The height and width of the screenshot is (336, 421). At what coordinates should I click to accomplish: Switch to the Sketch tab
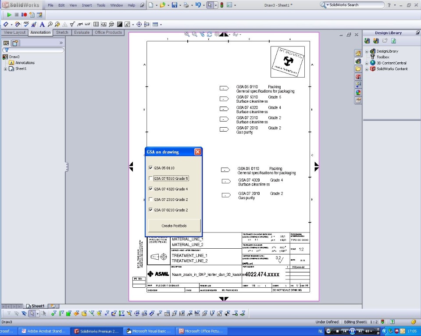[62, 32]
